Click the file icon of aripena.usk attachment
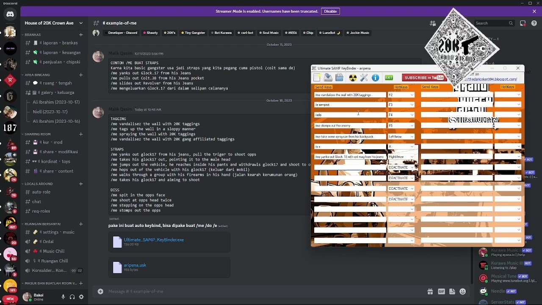 (x=117, y=267)
